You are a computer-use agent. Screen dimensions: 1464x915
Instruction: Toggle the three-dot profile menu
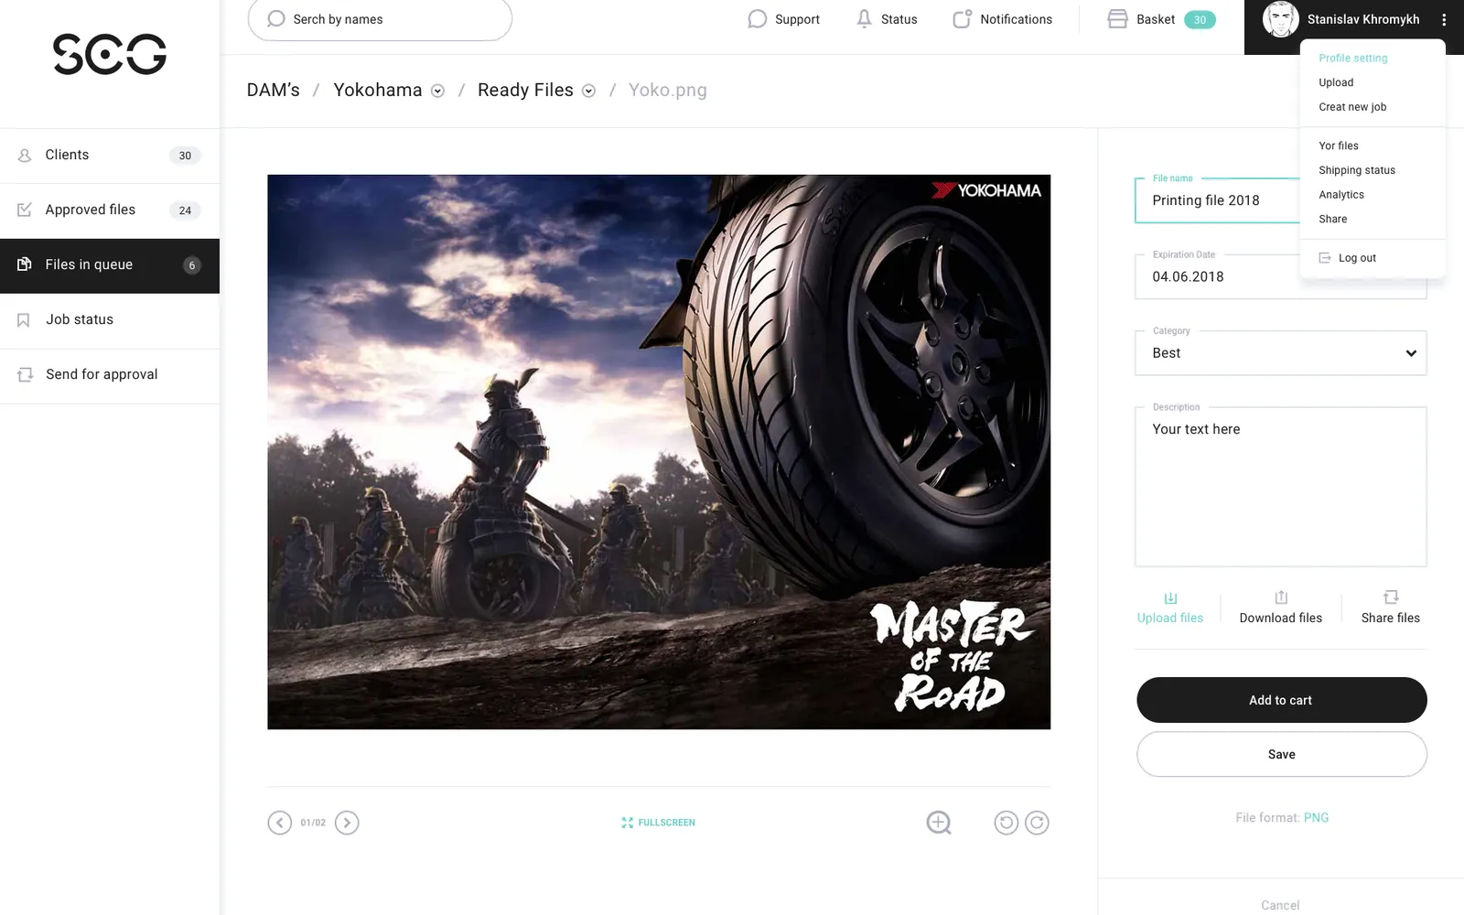pos(1444,19)
